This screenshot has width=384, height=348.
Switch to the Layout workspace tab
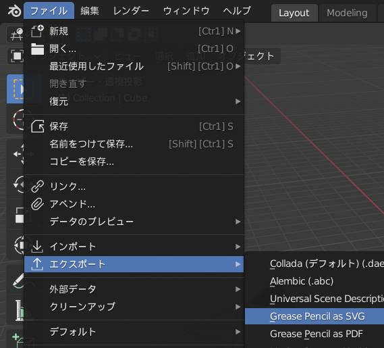(294, 13)
